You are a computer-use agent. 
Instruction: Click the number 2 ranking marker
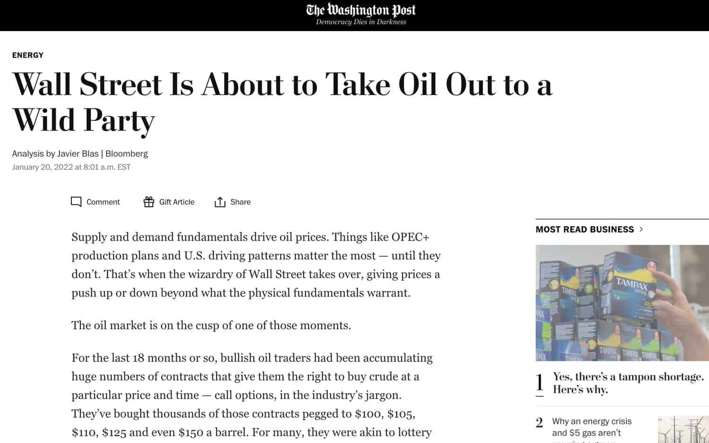tap(539, 423)
